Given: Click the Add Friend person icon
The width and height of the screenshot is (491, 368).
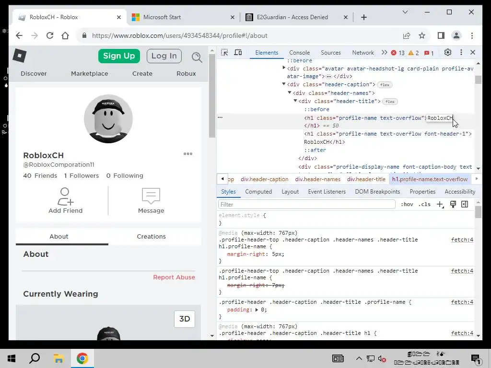Looking at the screenshot, I should click(x=65, y=196).
